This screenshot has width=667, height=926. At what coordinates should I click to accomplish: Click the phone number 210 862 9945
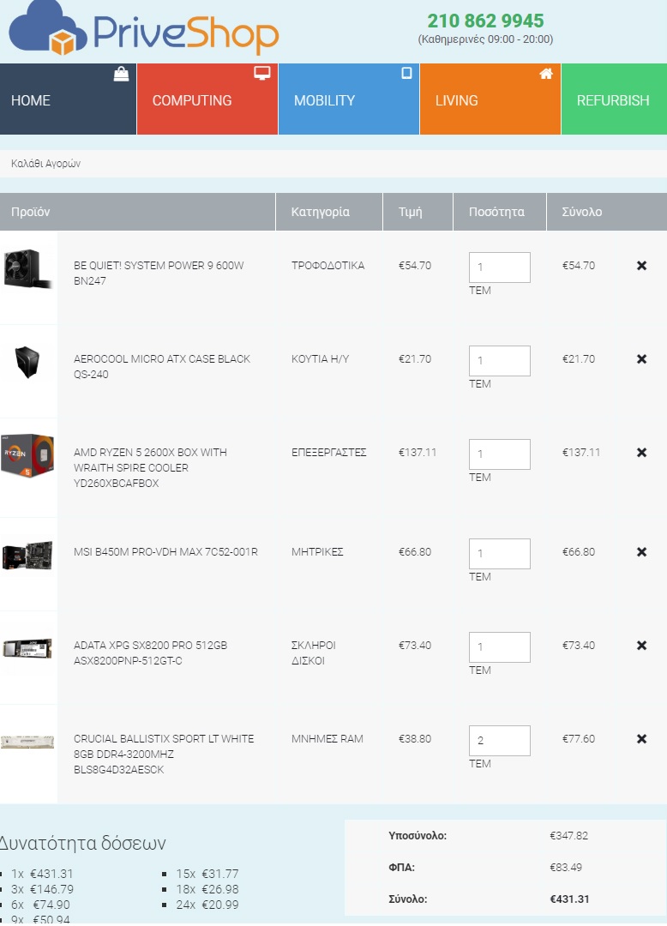485,21
